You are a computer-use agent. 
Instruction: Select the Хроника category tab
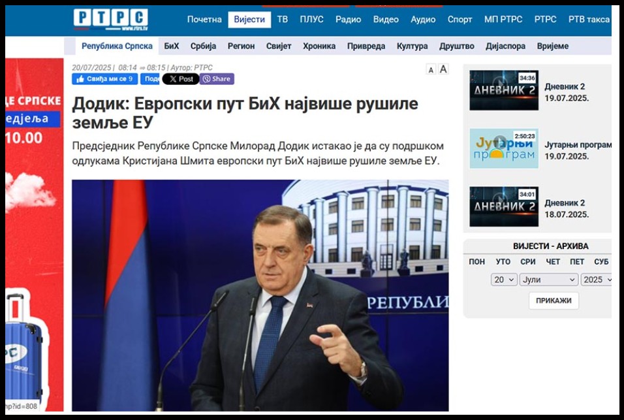(319, 46)
